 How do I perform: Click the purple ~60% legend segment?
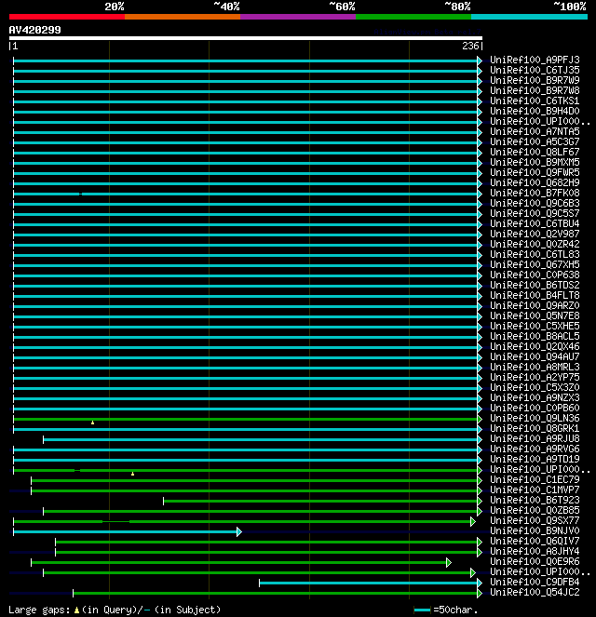[x=297, y=17]
